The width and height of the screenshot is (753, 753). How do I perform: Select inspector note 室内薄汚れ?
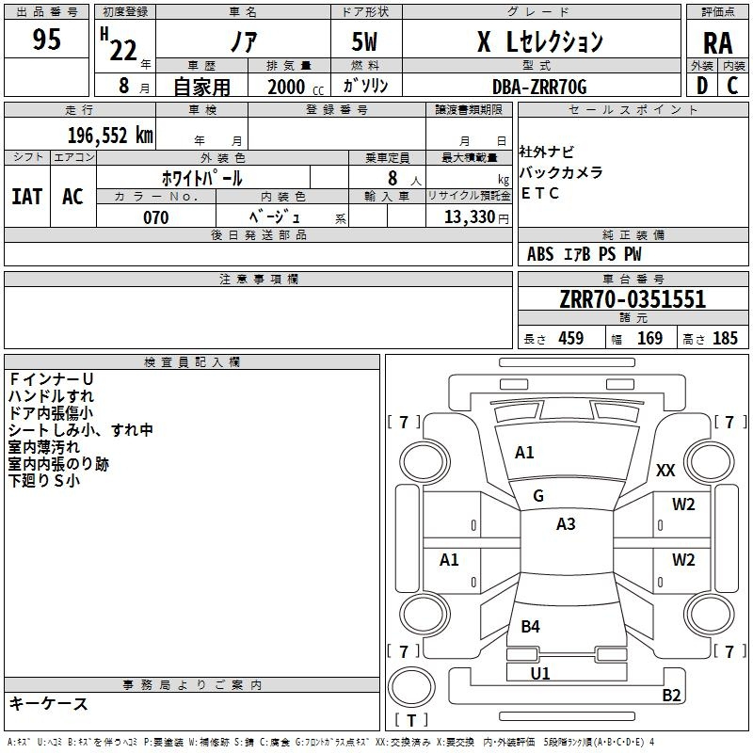pos(43,446)
